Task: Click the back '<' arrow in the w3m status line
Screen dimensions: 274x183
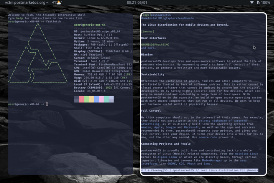Action: 142,170
